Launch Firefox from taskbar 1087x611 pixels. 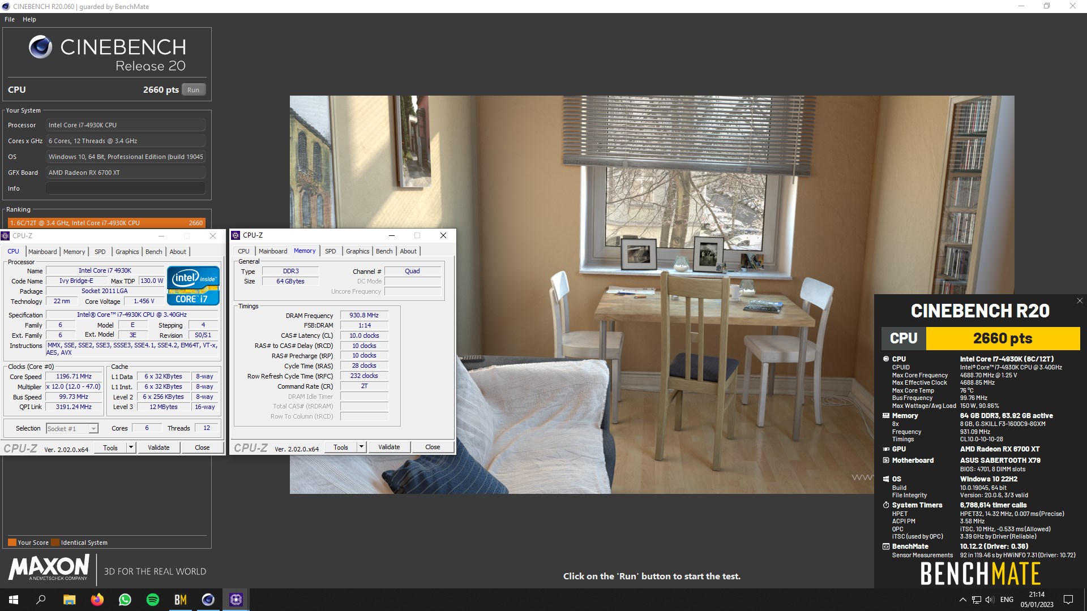click(97, 600)
